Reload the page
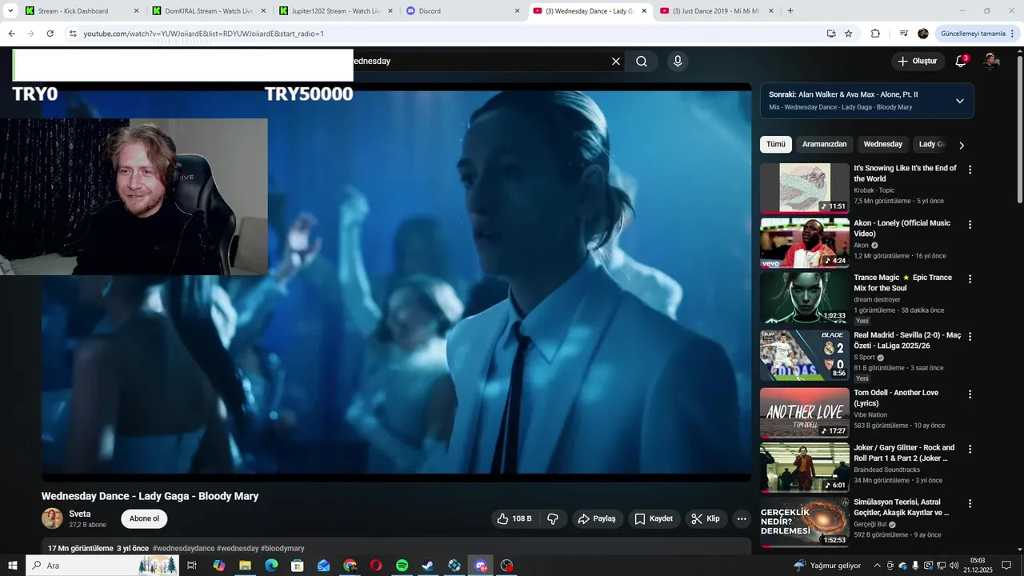Screen dimensions: 1024x576 click(x=50, y=34)
